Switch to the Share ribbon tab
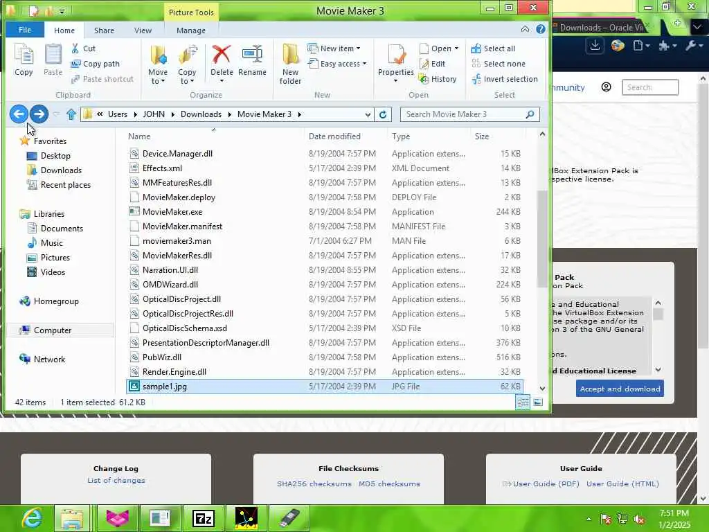Screen dimensions: 709x532 pyautogui.click(x=104, y=30)
